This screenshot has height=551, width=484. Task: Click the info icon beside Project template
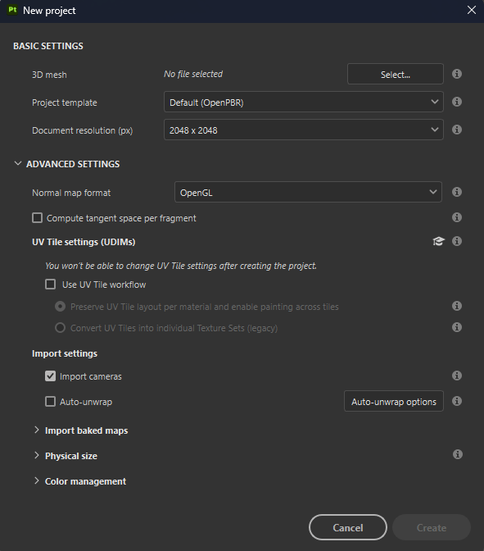click(457, 102)
